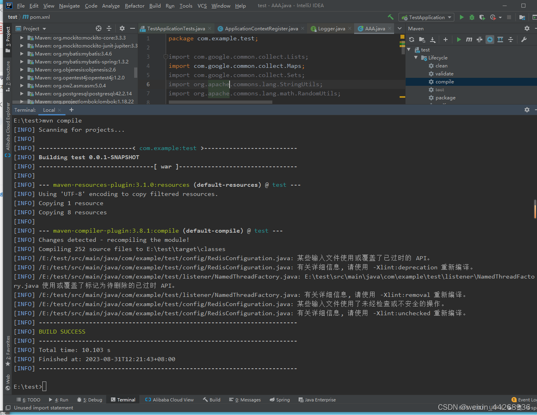Image resolution: width=537 pixels, height=415 pixels.
Task: Click the gray Stop square icon
Action: coord(509,17)
